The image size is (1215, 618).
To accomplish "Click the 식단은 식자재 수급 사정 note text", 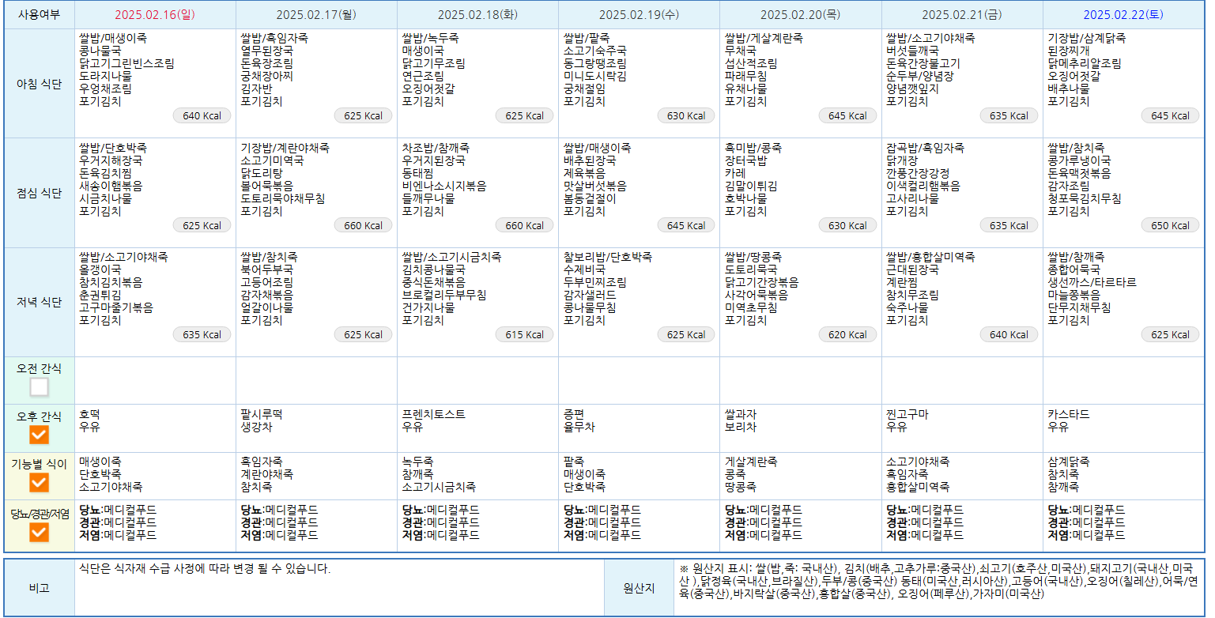I will [205, 569].
